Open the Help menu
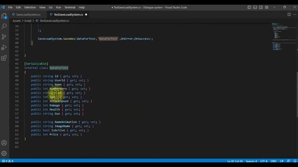The height and width of the screenshot is (167, 298). 81,7
